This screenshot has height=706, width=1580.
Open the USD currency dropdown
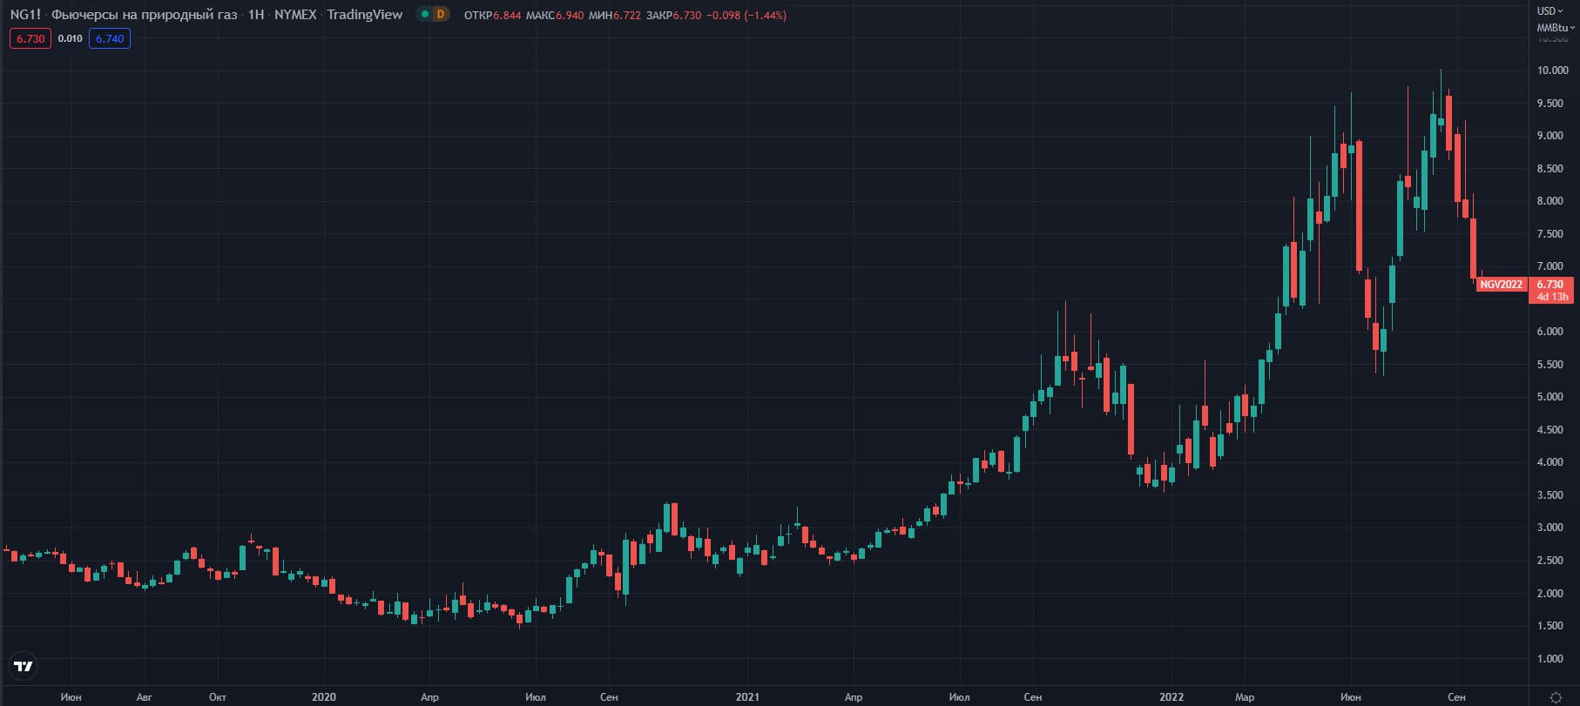pyautogui.click(x=1552, y=11)
